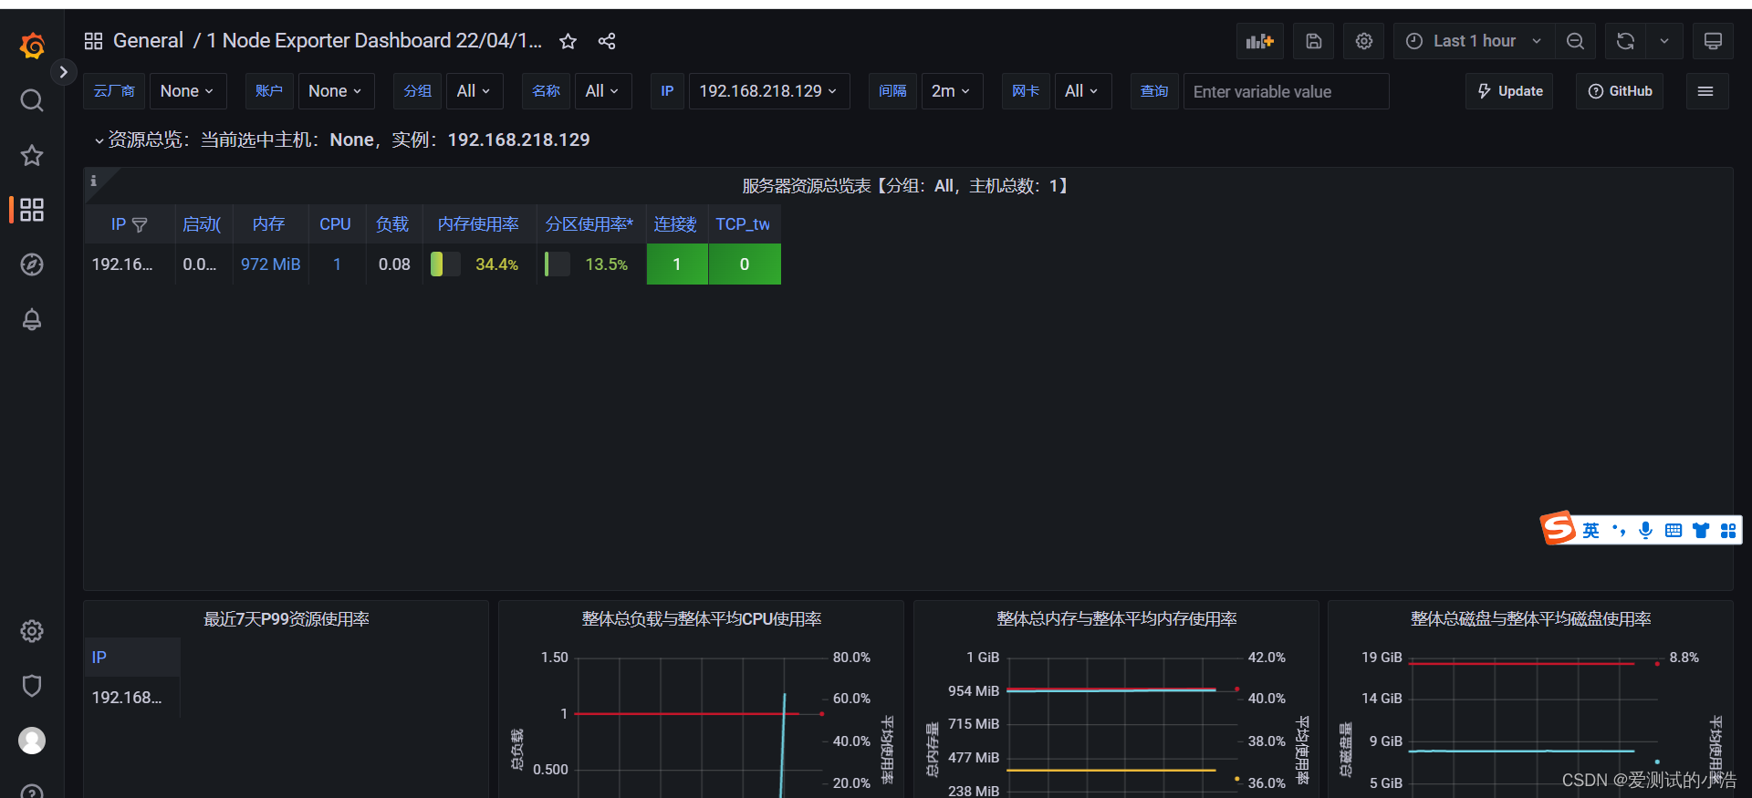Open the Last 1 hour time picker
Image resolution: width=1752 pixels, height=798 pixels.
(x=1474, y=41)
